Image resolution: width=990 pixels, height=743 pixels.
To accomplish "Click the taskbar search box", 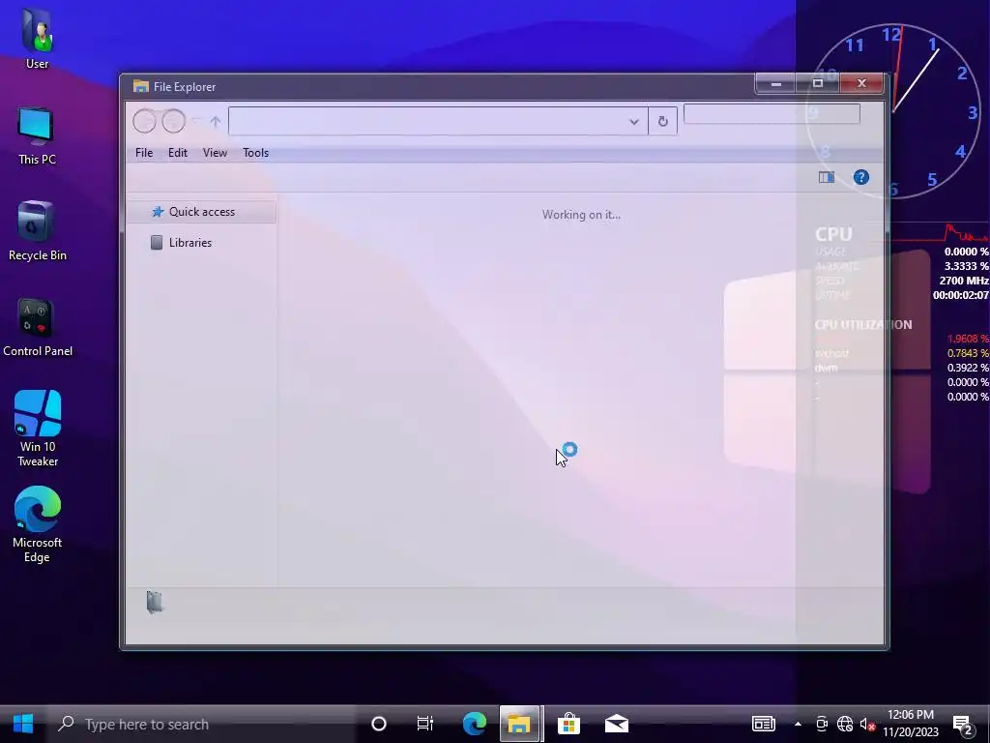I will (201, 724).
